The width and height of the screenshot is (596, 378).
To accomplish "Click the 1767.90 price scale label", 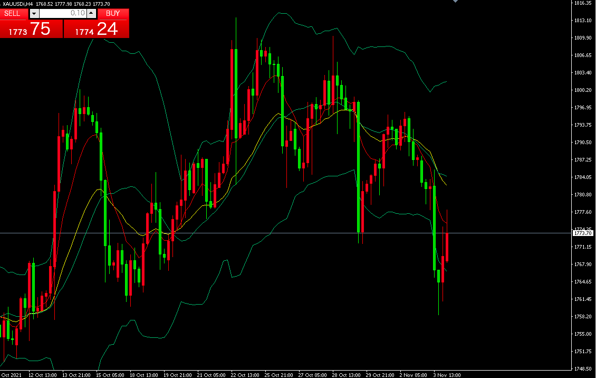I will 583,264.
